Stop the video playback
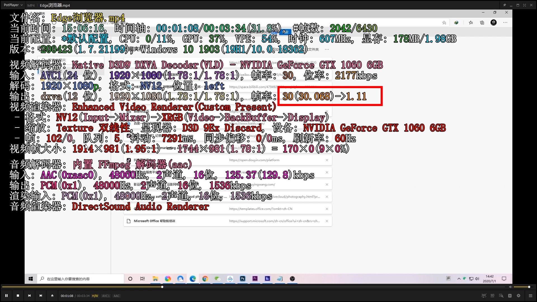 tap(18, 296)
